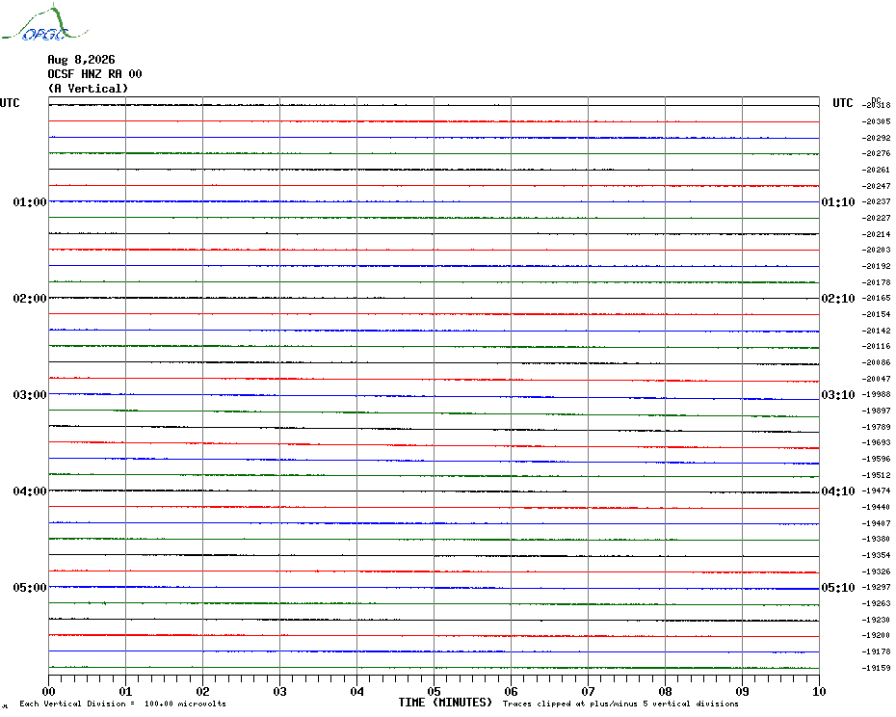Click the '04:10' right time label
Viewport: 896px width, 717px height.
[x=838, y=491]
